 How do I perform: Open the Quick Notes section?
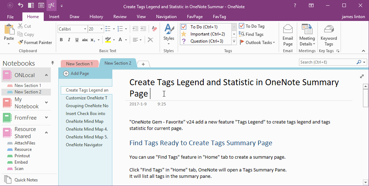[x=26, y=180]
